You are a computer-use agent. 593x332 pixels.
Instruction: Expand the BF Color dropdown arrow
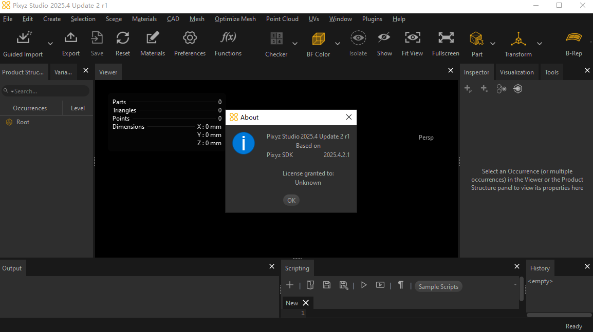tap(338, 44)
